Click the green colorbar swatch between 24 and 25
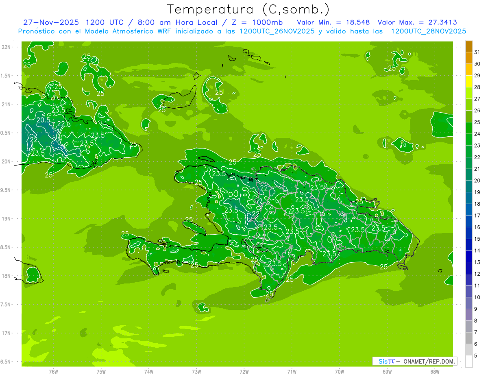 click(469, 128)
